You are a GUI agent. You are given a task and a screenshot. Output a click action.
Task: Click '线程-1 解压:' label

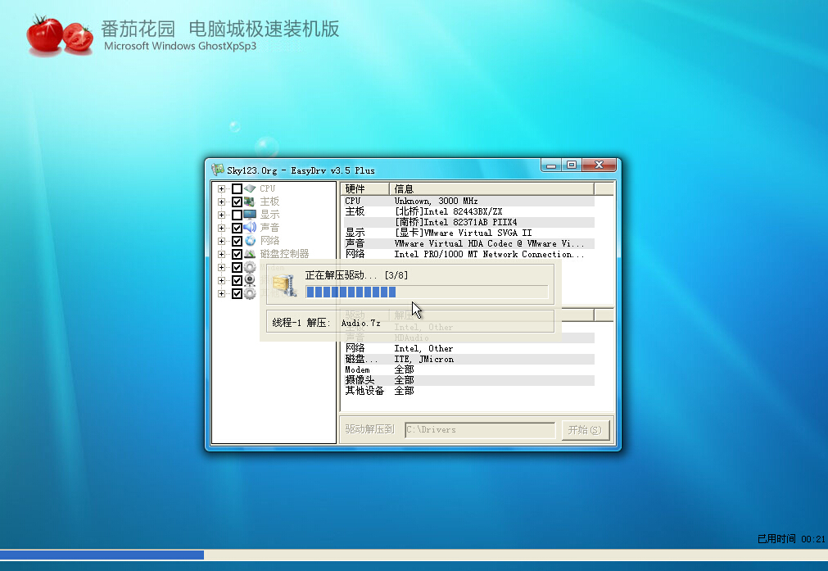[301, 323]
